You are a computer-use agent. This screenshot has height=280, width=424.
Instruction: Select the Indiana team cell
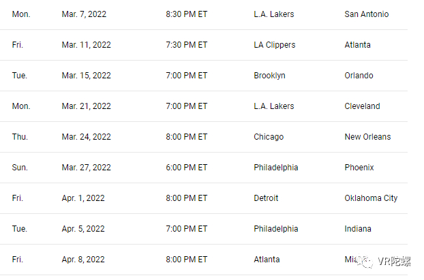pos(359,229)
